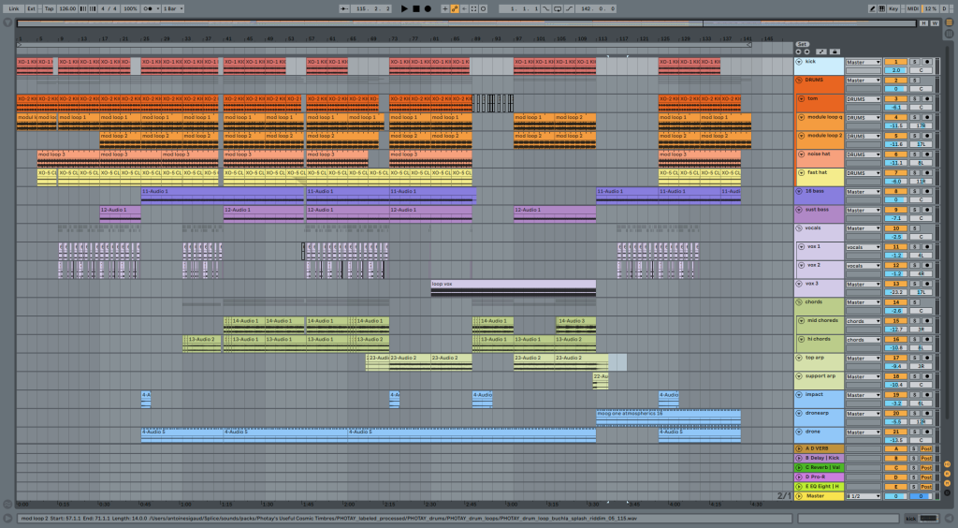The height and width of the screenshot is (528, 958).
Task: Toggle the track activator on the DRUMS track
Action: [895, 81]
